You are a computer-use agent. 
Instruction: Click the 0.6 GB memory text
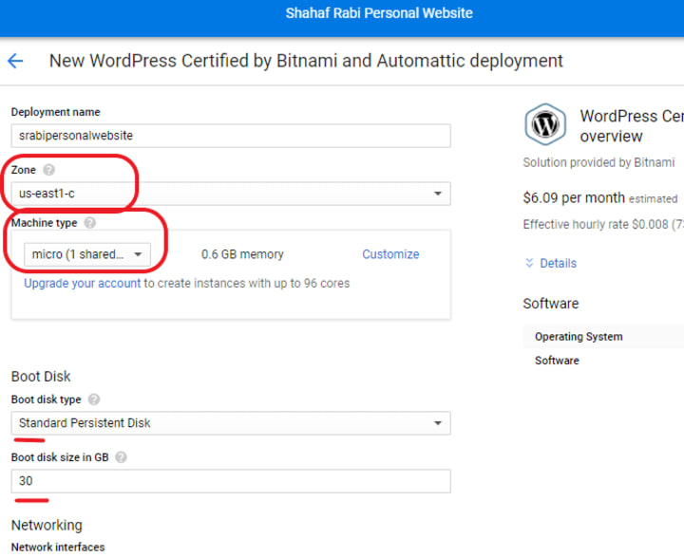pos(242,254)
